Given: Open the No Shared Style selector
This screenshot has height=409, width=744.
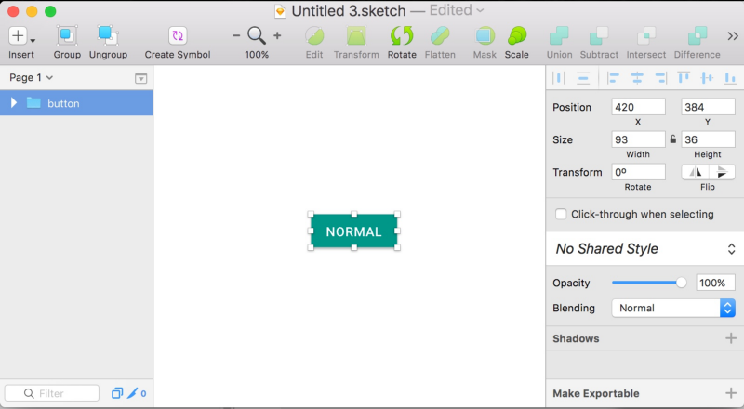Looking at the screenshot, I should pos(644,248).
